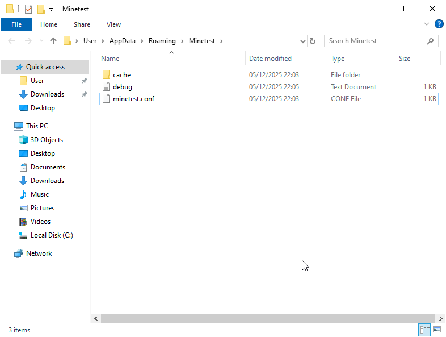Navigate to Roaming in the breadcrumb
Image resolution: width=446 pixels, height=337 pixels.
pos(162,41)
